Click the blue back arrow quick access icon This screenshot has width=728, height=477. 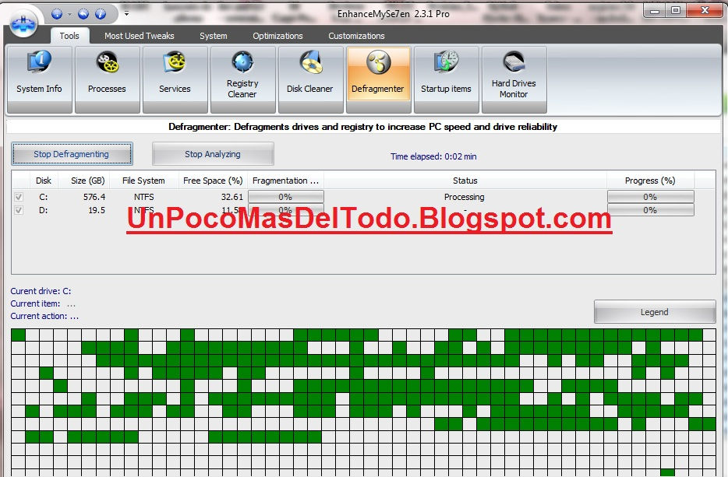[83, 14]
